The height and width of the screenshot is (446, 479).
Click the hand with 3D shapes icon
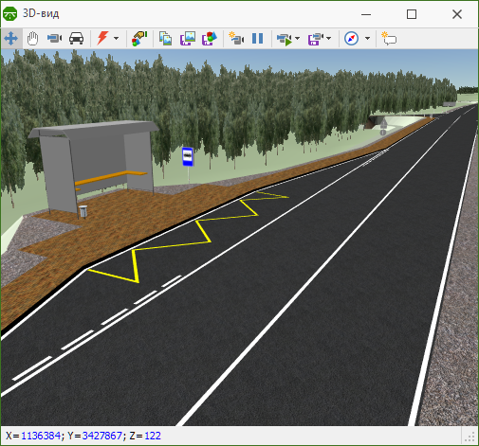[139, 39]
